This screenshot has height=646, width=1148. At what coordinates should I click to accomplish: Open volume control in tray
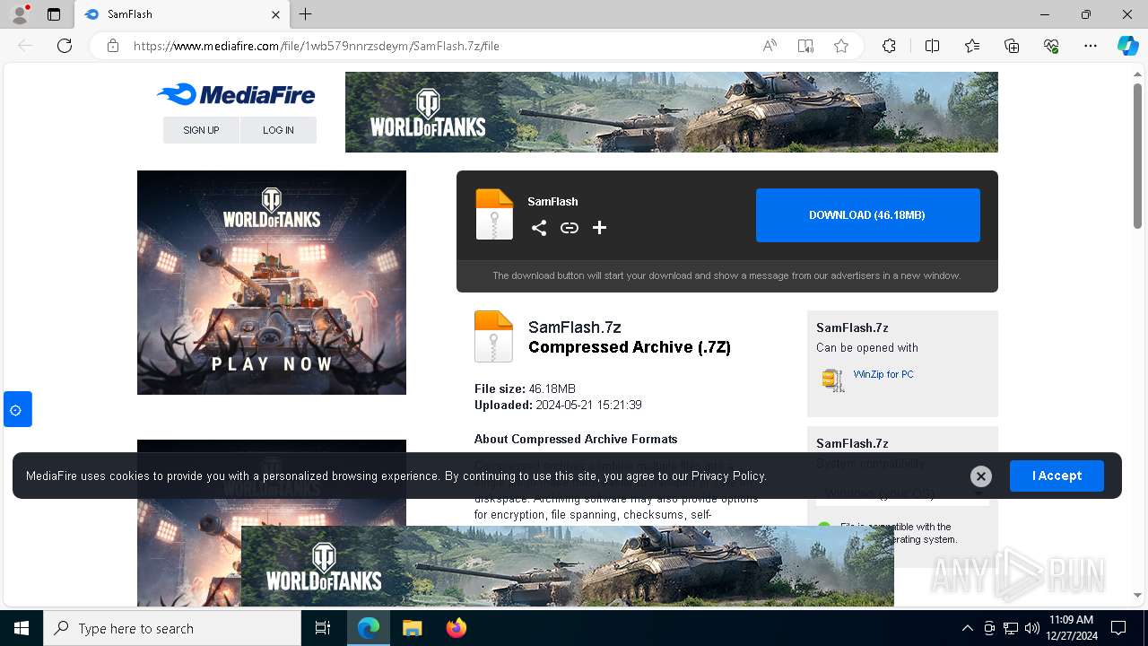(x=1032, y=628)
